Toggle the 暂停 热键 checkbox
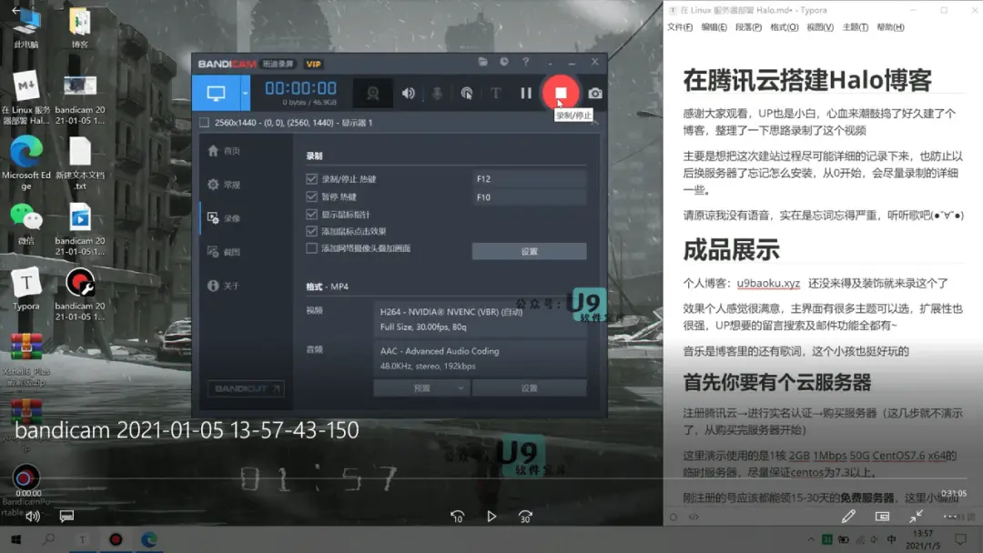Viewport: 983px width, 553px height. [311, 196]
